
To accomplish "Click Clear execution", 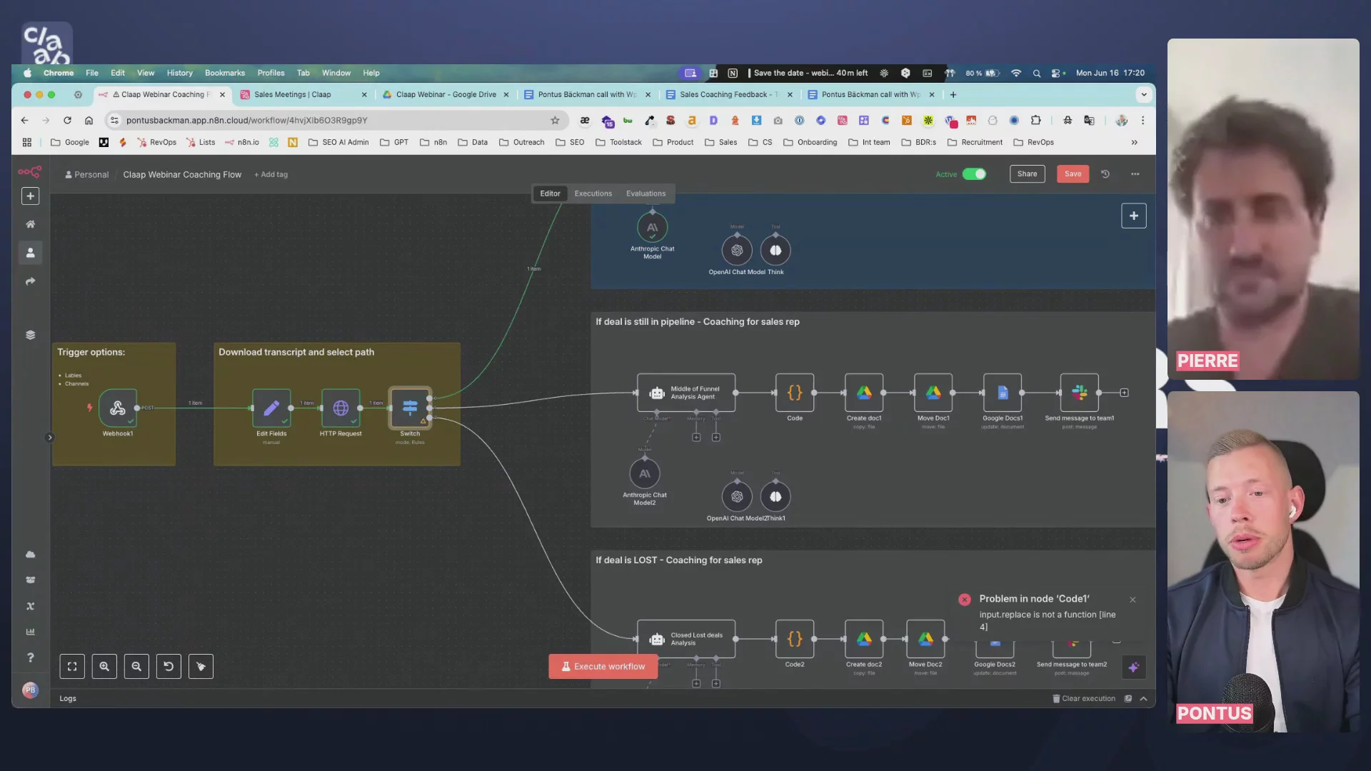I will [1083, 699].
